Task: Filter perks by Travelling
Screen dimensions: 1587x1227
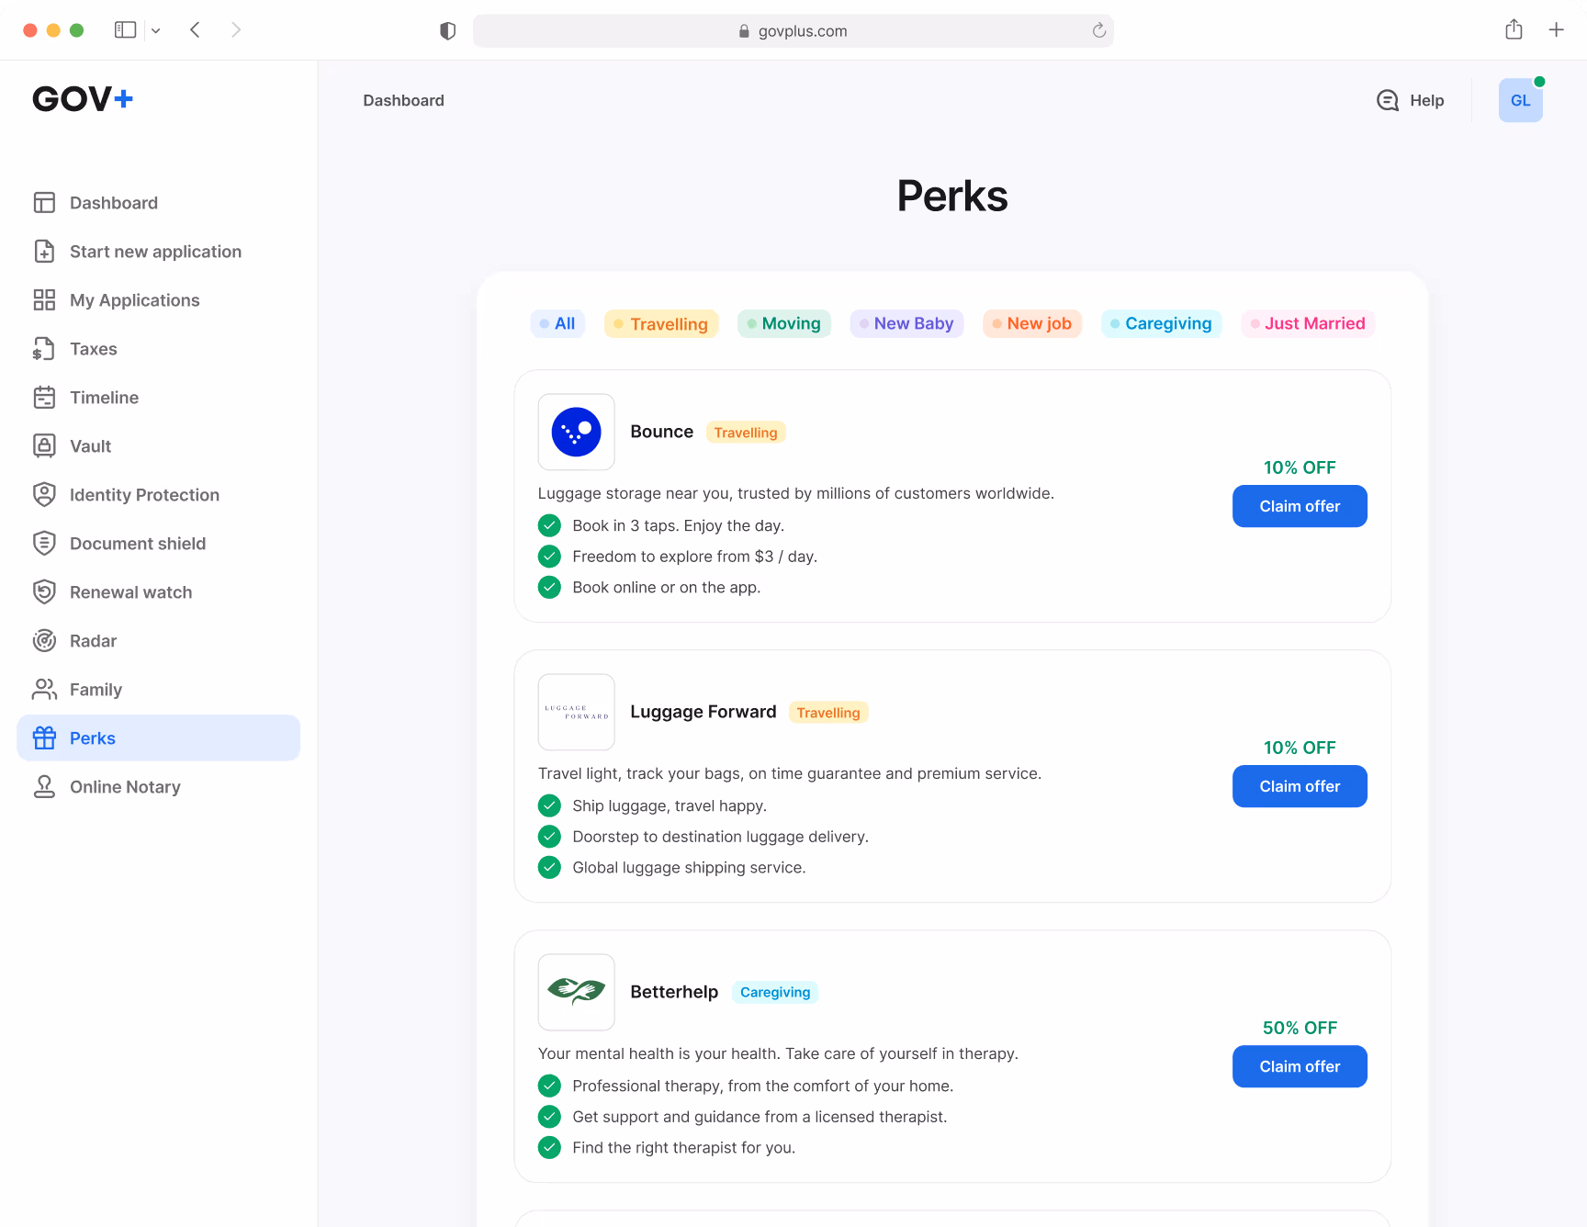Action: click(x=661, y=324)
